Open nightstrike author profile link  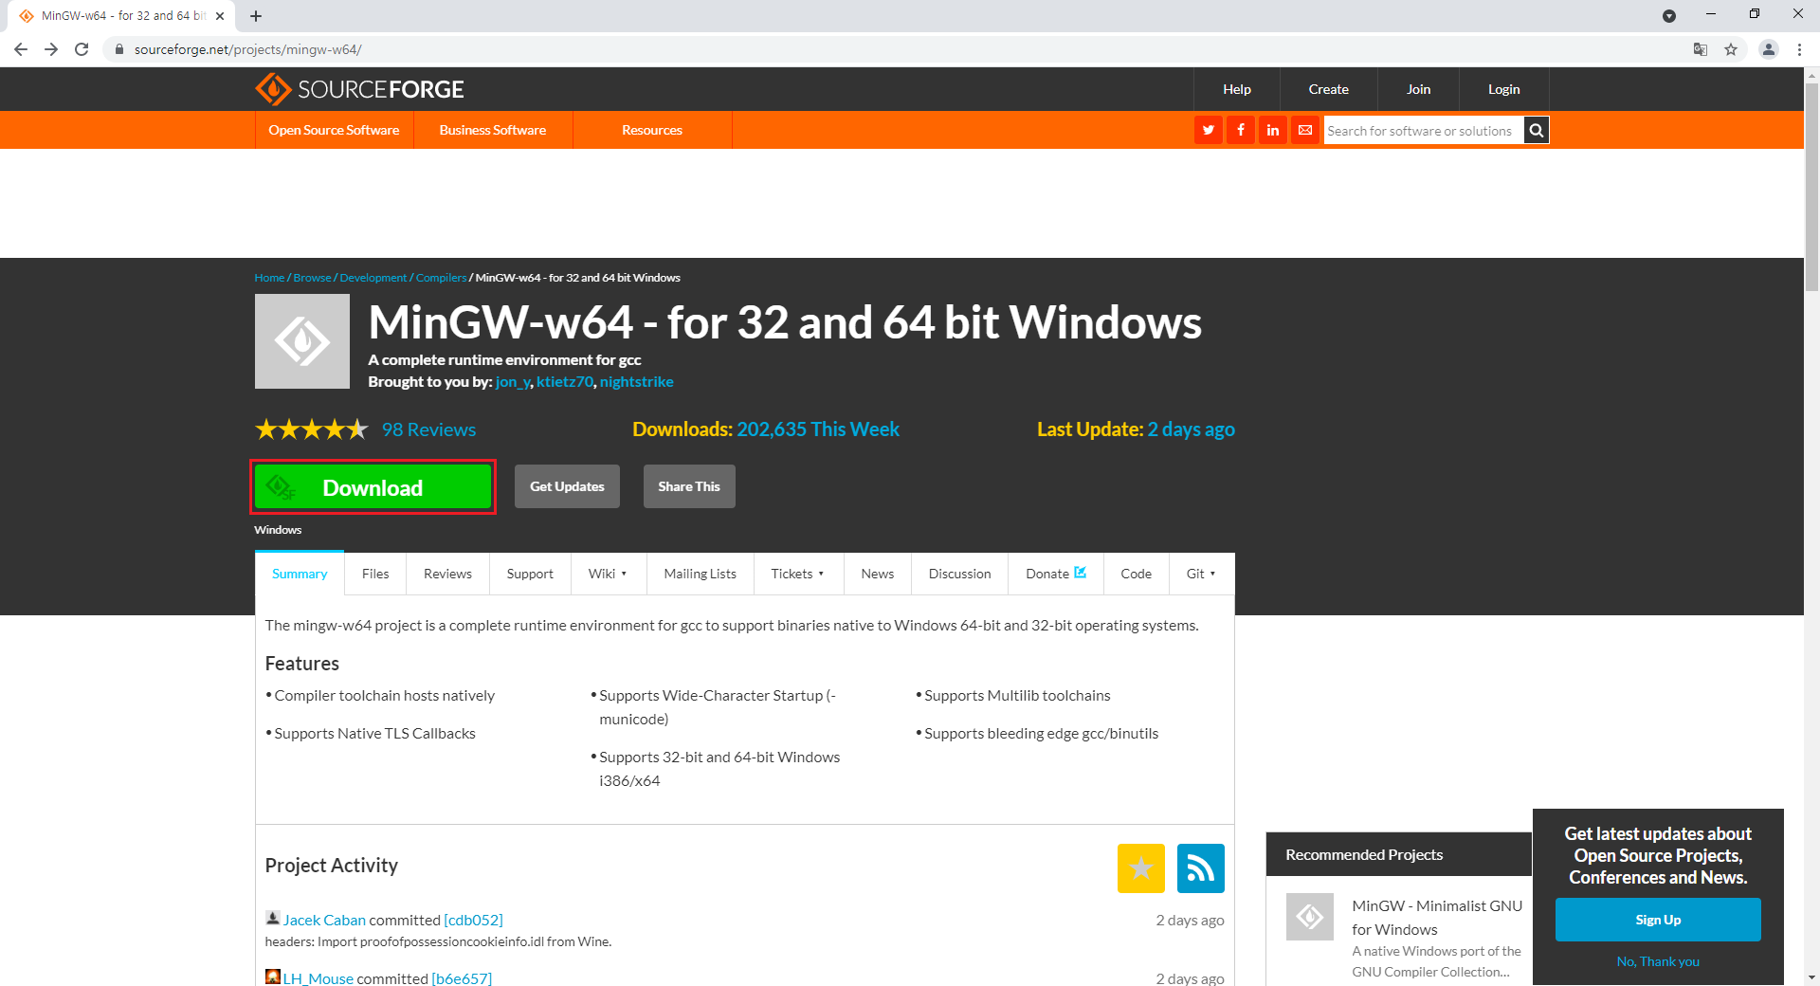637,382
